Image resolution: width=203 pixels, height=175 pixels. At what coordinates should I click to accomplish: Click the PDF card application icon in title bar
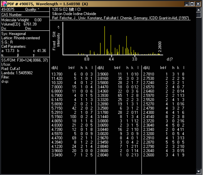coord(4,4)
